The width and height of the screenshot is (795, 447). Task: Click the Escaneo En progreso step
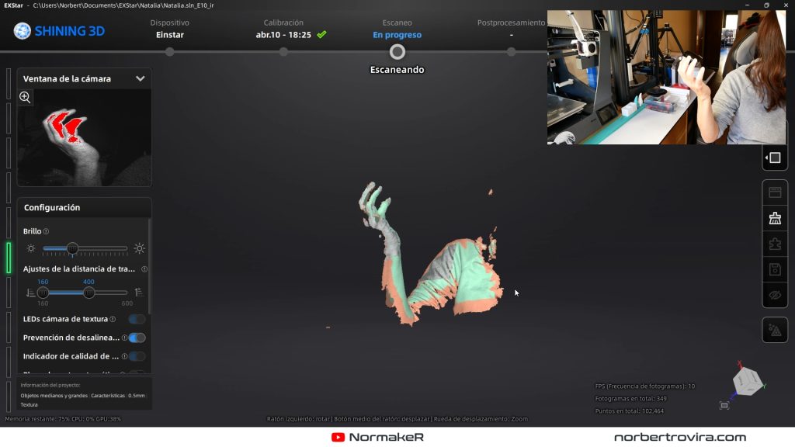tap(397, 51)
